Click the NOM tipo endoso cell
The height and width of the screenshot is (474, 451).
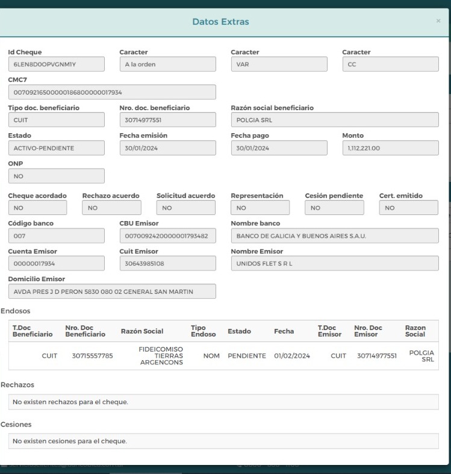211,356
